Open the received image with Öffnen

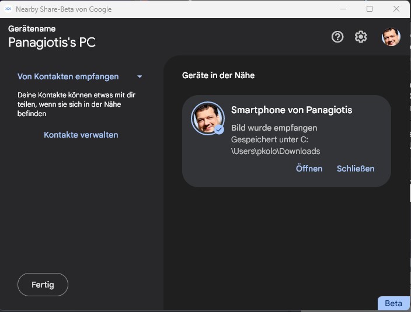pyautogui.click(x=309, y=169)
